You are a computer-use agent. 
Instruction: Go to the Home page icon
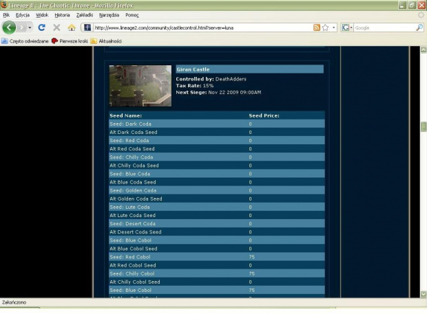point(72,27)
